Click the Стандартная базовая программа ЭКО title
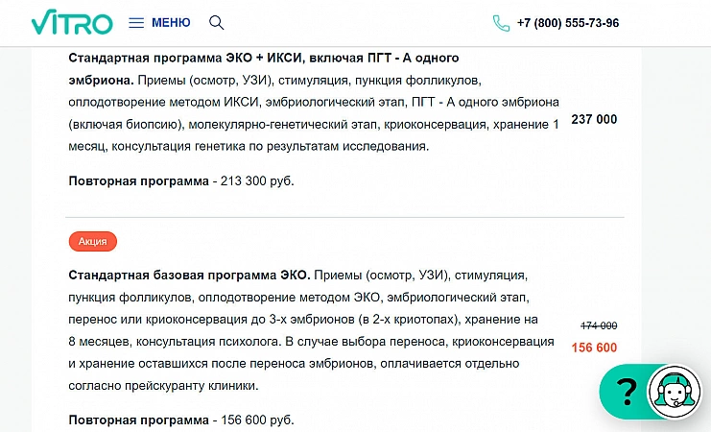This screenshot has height=432, width=711. 189,276
